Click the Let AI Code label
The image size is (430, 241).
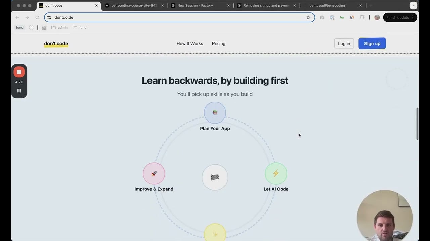coord(276,189)
